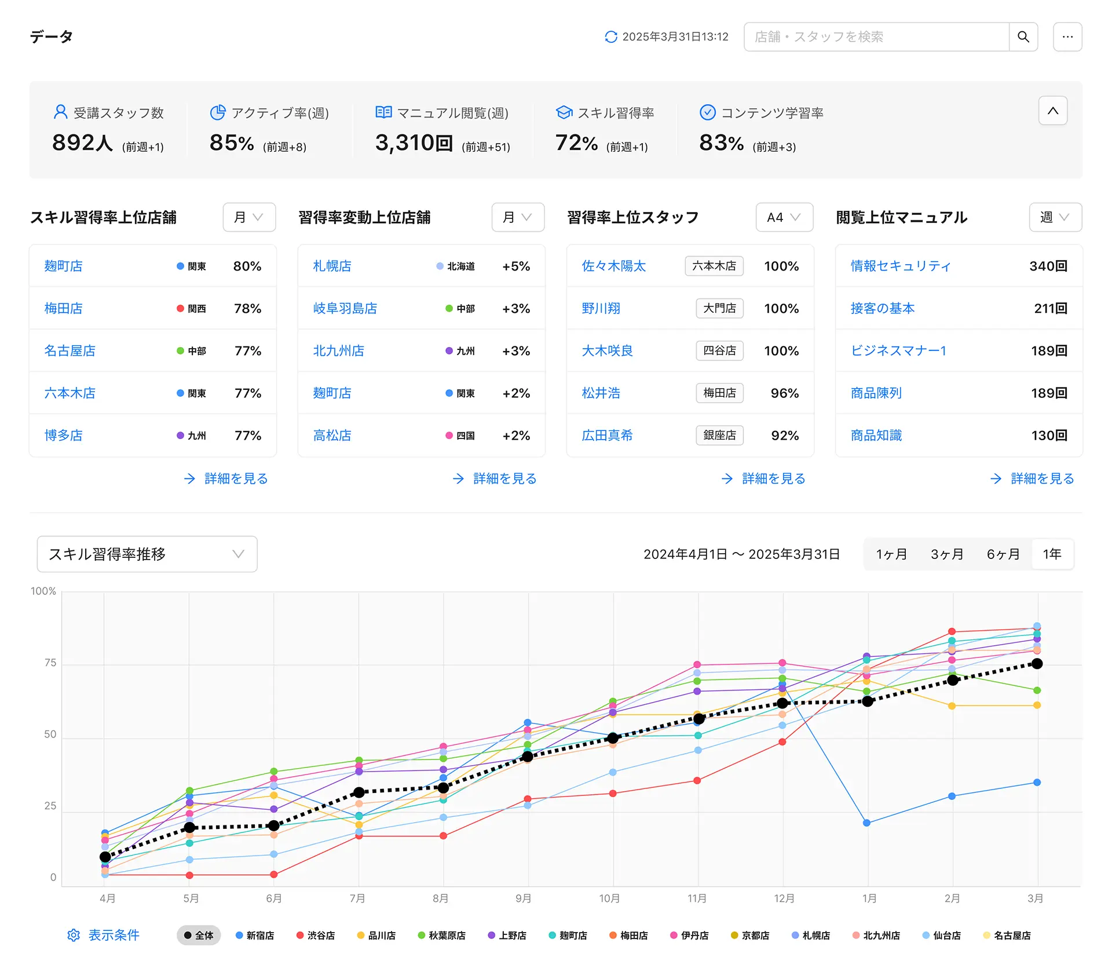Open 詳細を見る under 習得率変動上位店舗
The image size is (1112, 972).
(x=505, y=478)
